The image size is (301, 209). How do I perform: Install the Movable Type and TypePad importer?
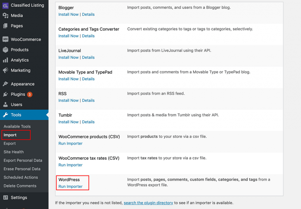68,79
